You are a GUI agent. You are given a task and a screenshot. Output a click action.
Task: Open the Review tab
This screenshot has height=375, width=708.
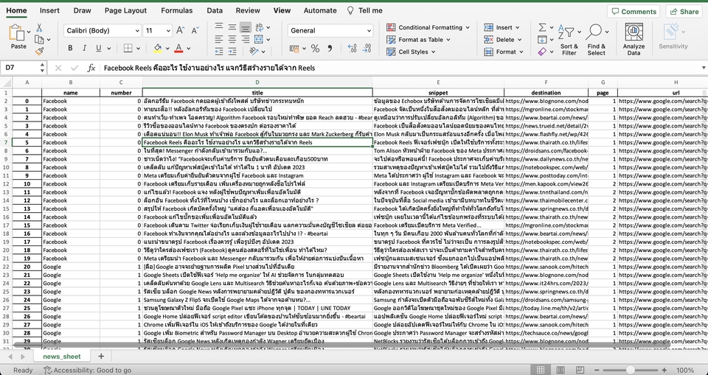[x=248, y=10]
